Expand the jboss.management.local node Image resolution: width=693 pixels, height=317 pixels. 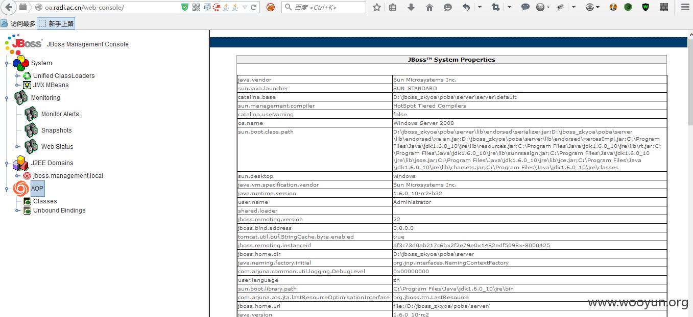coord(17,176)
